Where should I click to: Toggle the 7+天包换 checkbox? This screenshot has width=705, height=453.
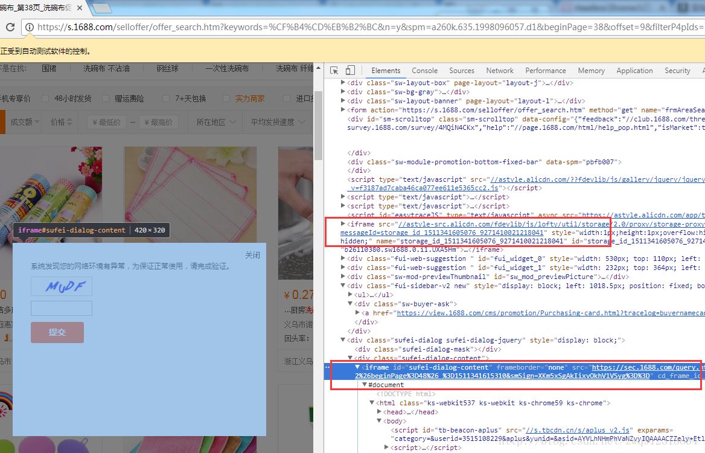click(x=166, y=98)
